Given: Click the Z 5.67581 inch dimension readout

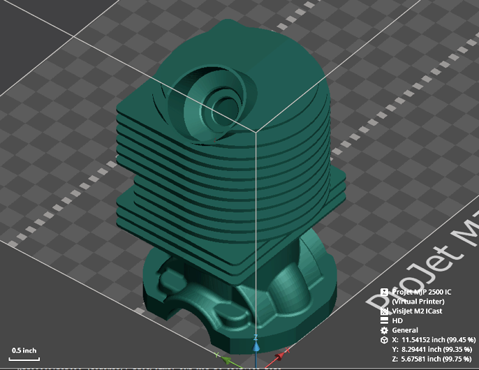Looking at the screenshot, I should click(432, 359).
